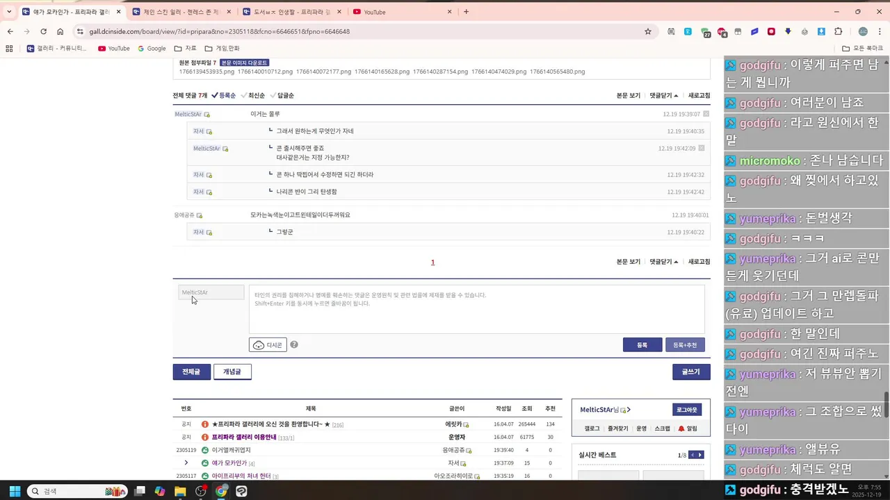This screenshot has width=890, height=500.
Task: Click the question mark help icon
Action: pyautogui.click(x=294, y=344)
